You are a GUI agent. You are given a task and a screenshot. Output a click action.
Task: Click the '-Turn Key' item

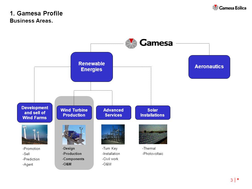pos(110,148)
